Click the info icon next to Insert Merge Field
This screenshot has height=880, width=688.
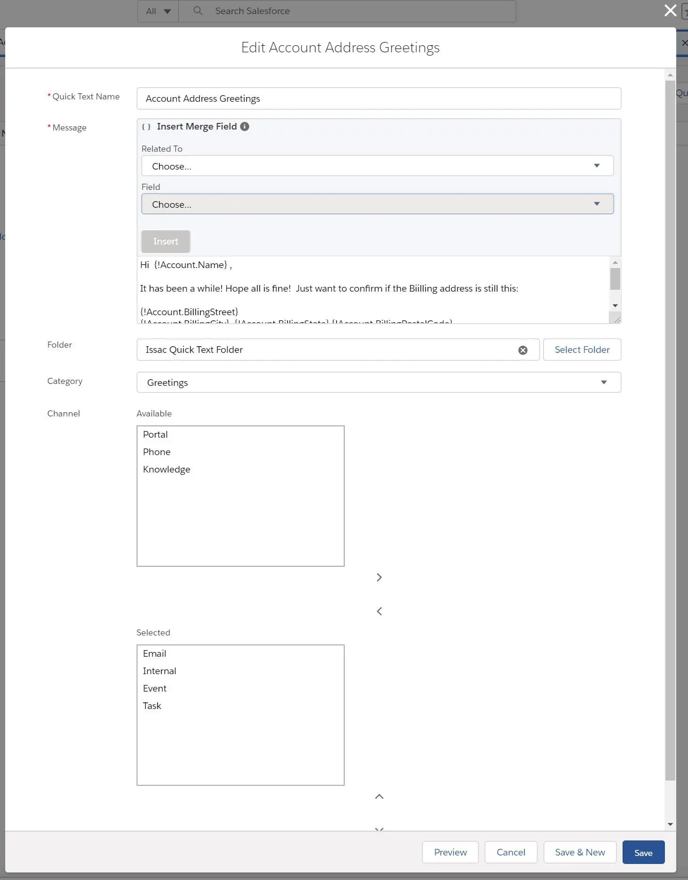[x=244, y=126]
